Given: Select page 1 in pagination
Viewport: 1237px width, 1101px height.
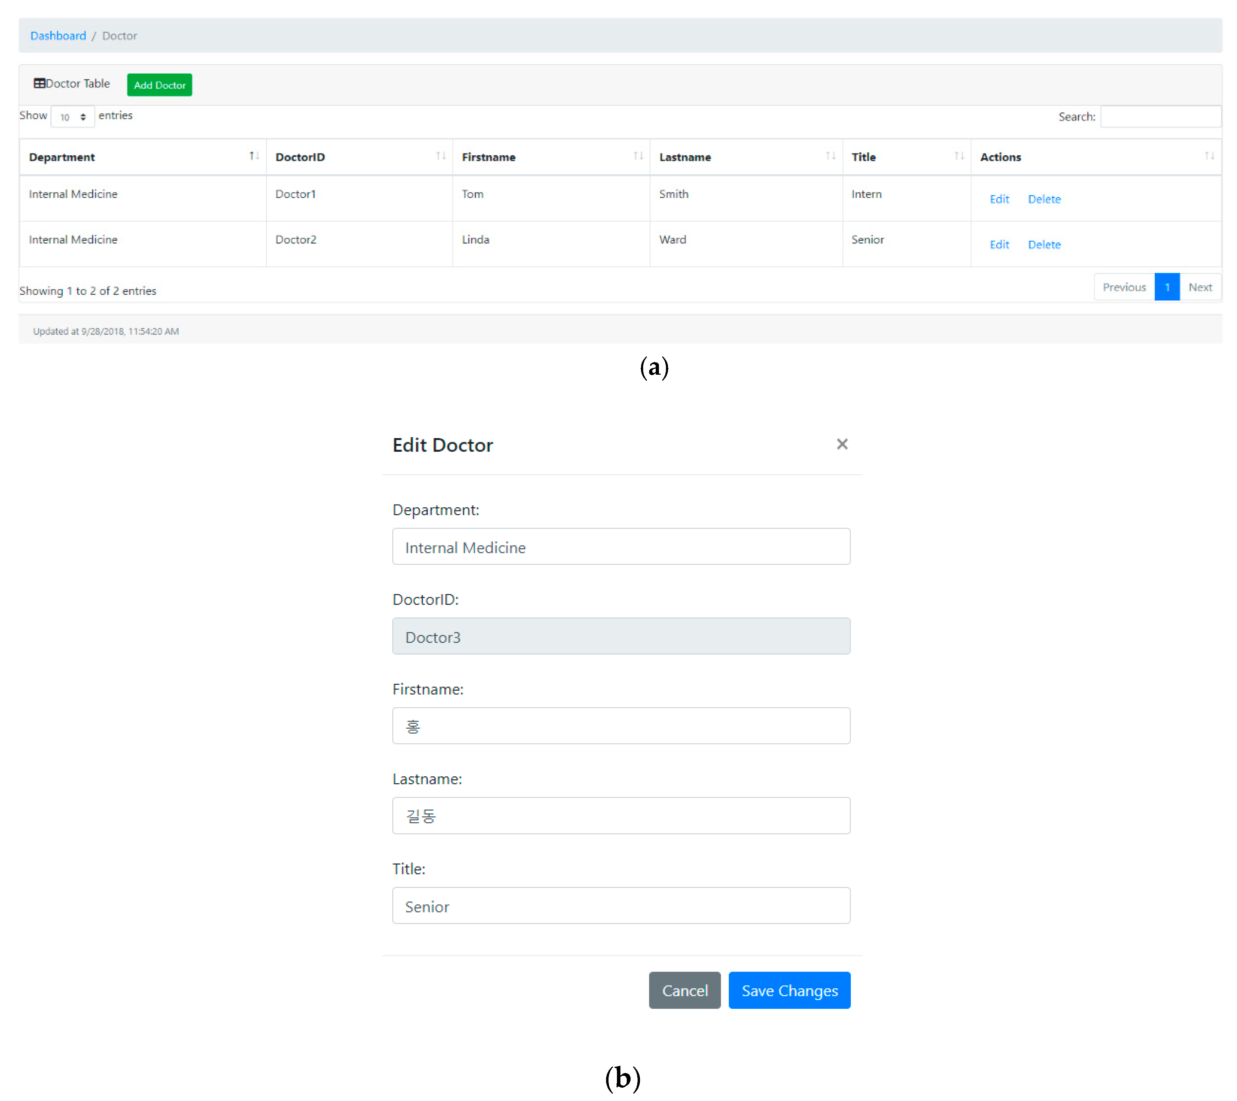Looking at the screenshot, I should click(x=1167, y=287).
